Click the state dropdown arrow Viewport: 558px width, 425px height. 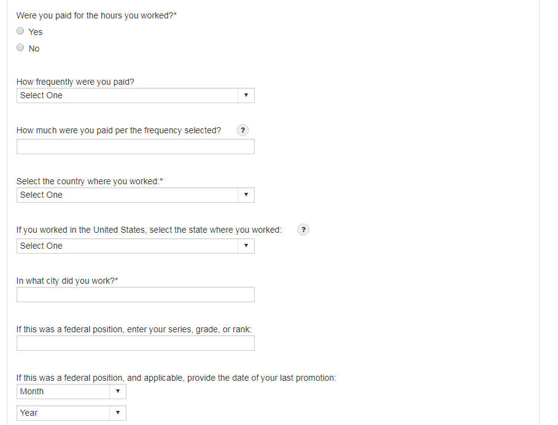click(x=246, y=246)
